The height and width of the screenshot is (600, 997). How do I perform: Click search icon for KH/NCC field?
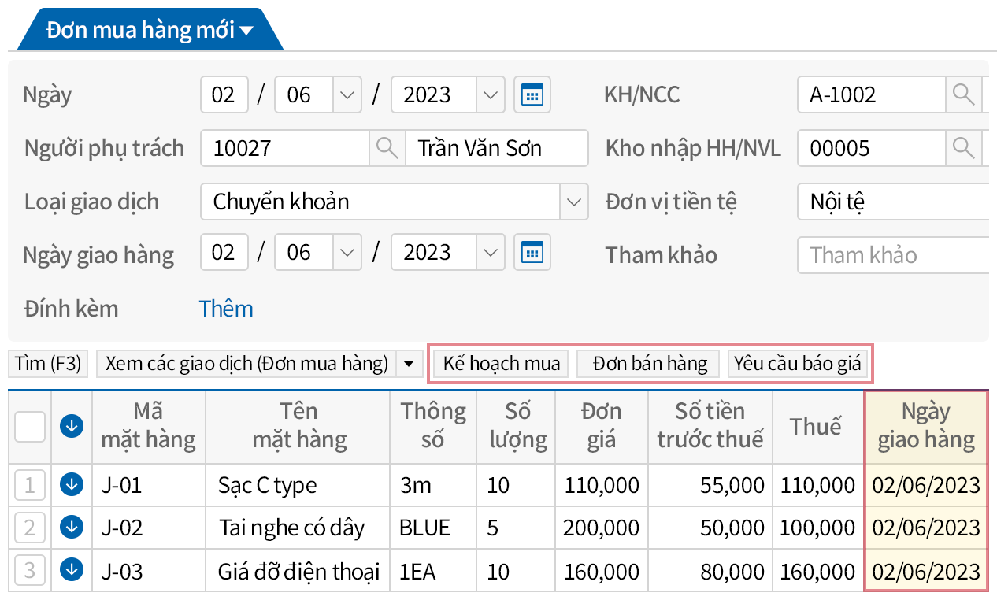tap(963, 94)
